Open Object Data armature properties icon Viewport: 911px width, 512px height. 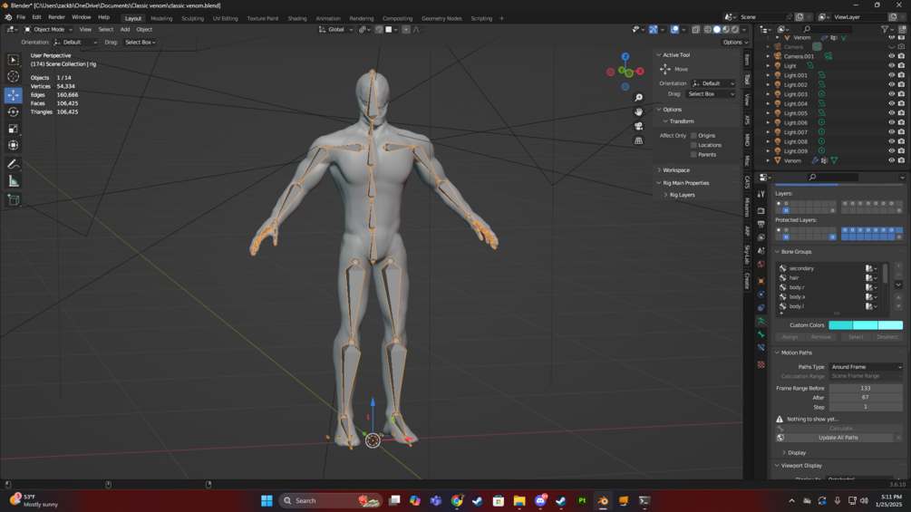(761, 321)
